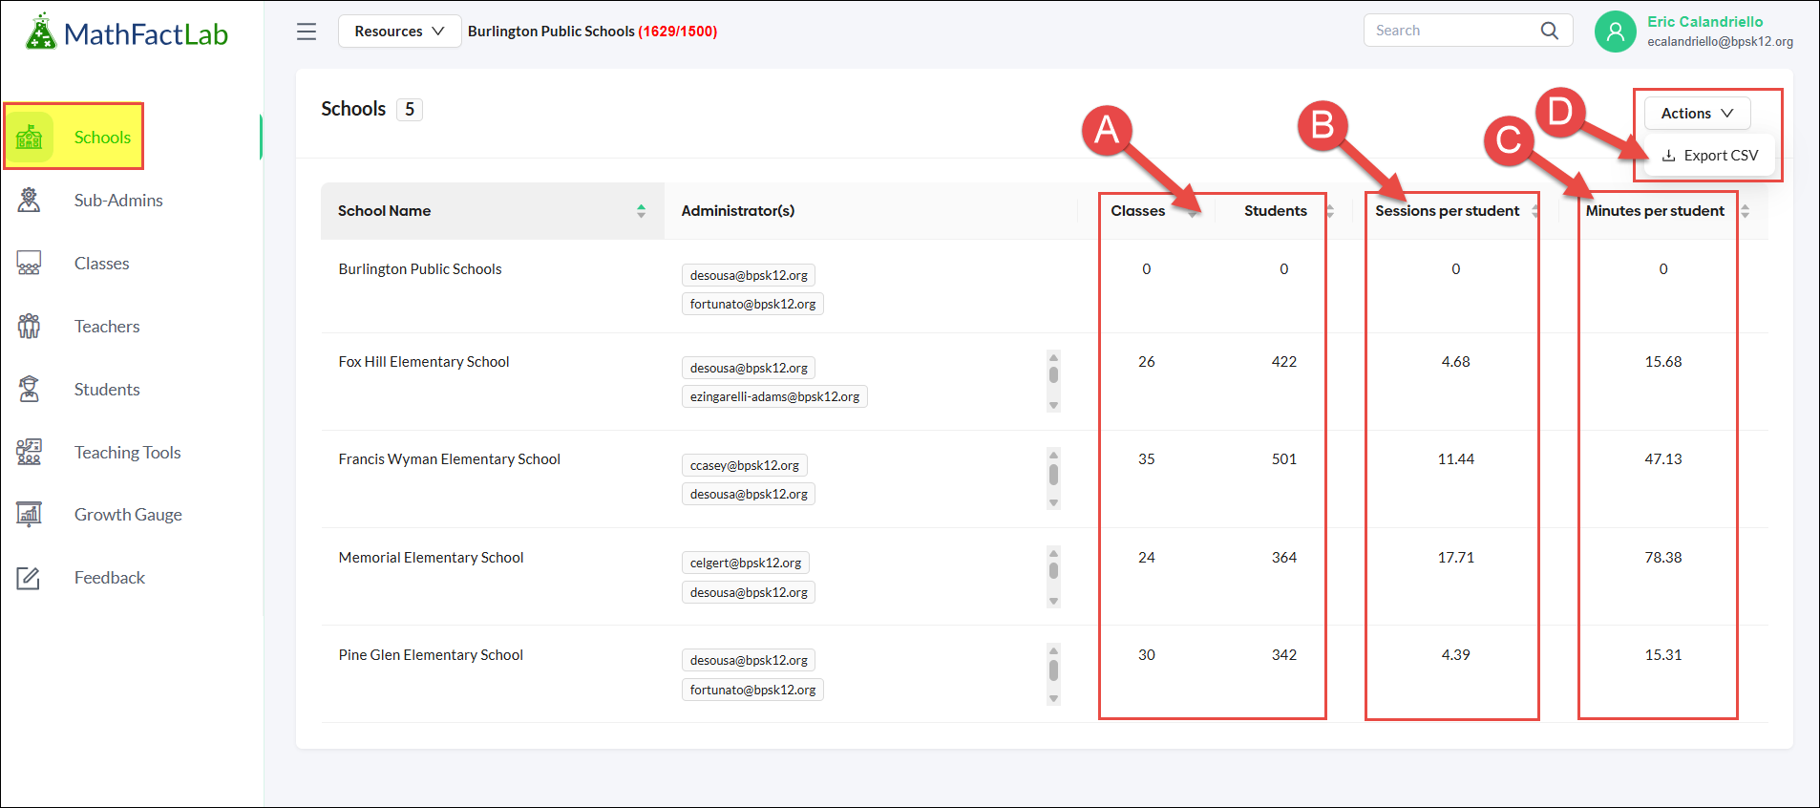This screenshot has height=808, width=1820.
Task: Go to Classes menu item
Action: 101,264
